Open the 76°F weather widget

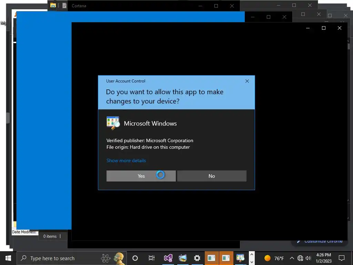point(274,258)
